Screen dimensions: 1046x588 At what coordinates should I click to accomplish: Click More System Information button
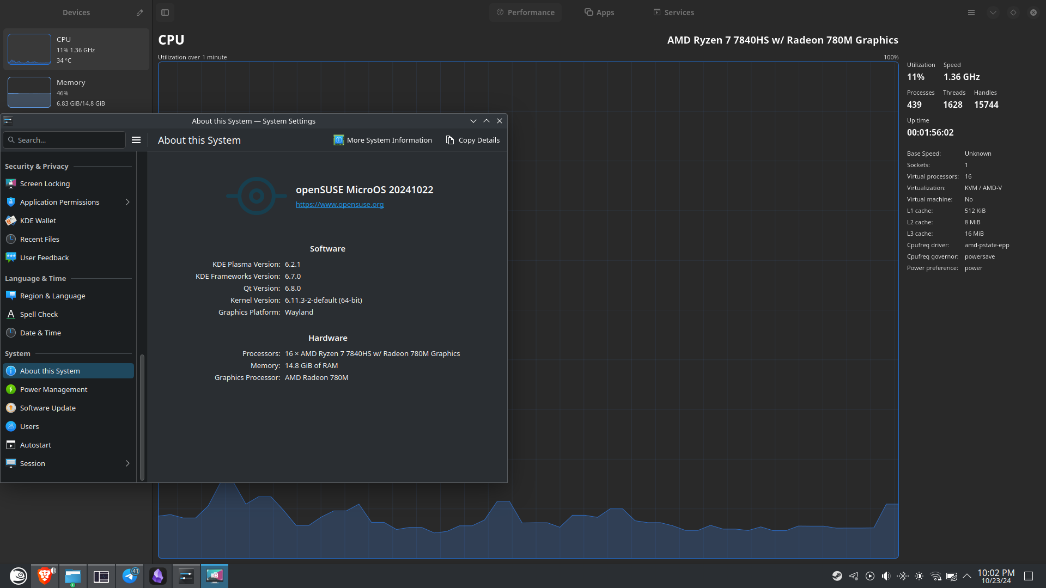pyautogui.click(x=382, y=140)
